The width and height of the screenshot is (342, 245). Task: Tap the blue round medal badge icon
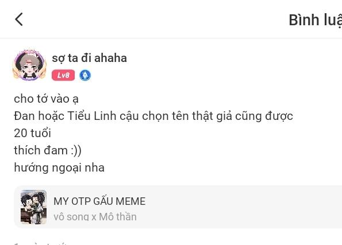point(85,75)
